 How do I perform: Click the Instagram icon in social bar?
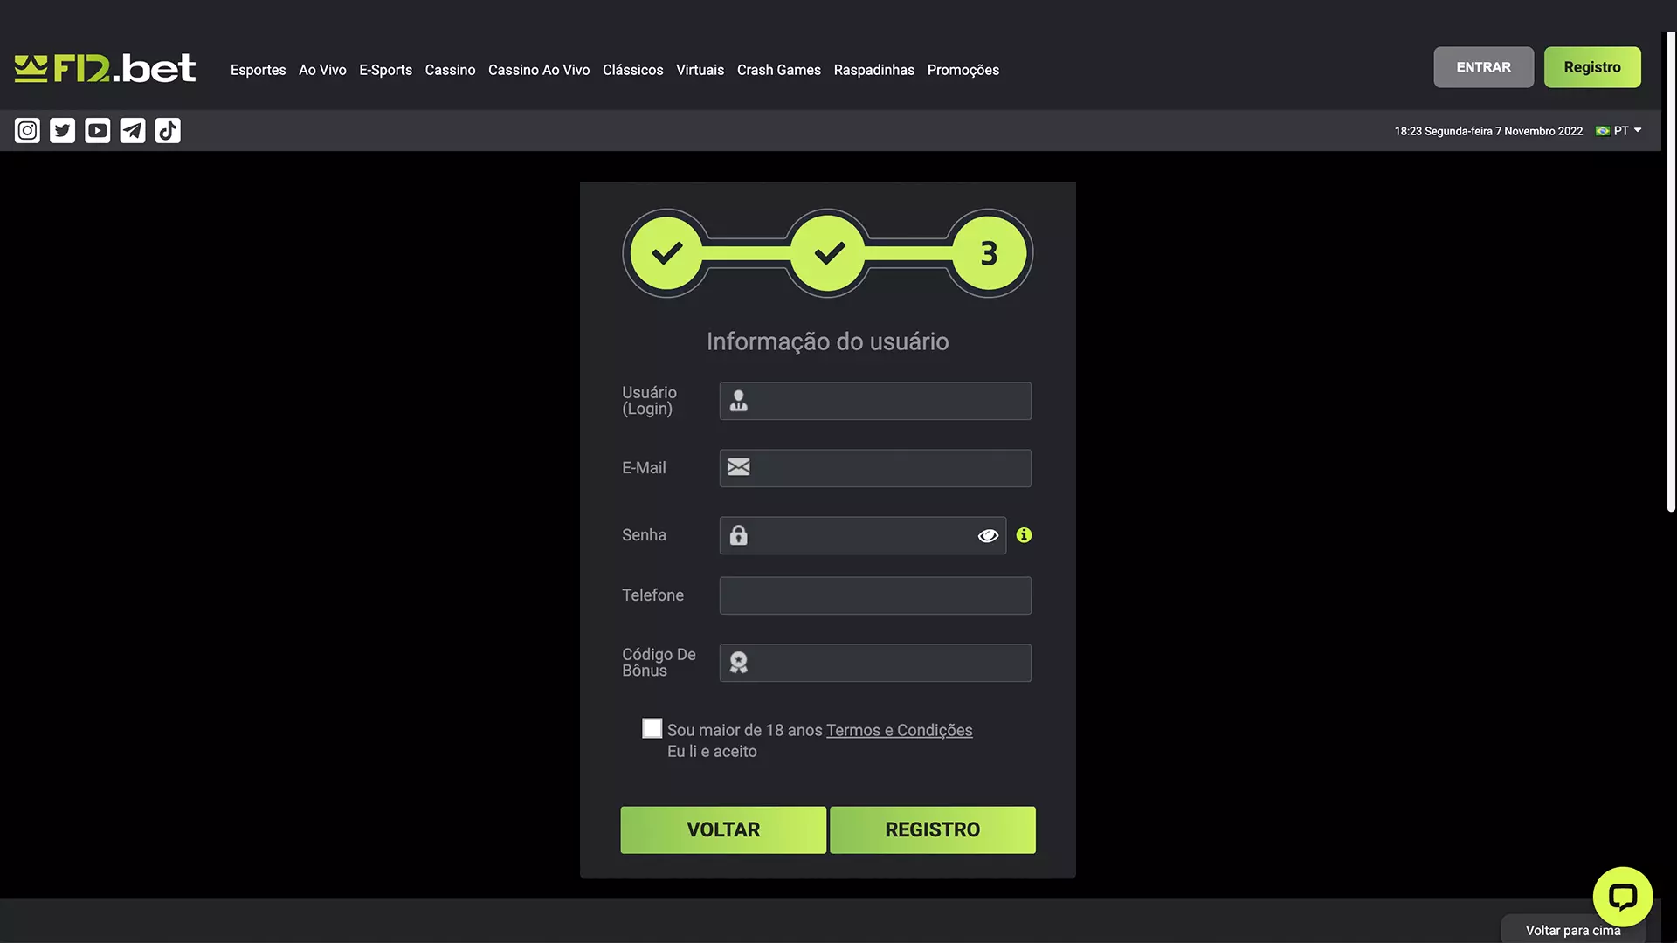[26, 130]
